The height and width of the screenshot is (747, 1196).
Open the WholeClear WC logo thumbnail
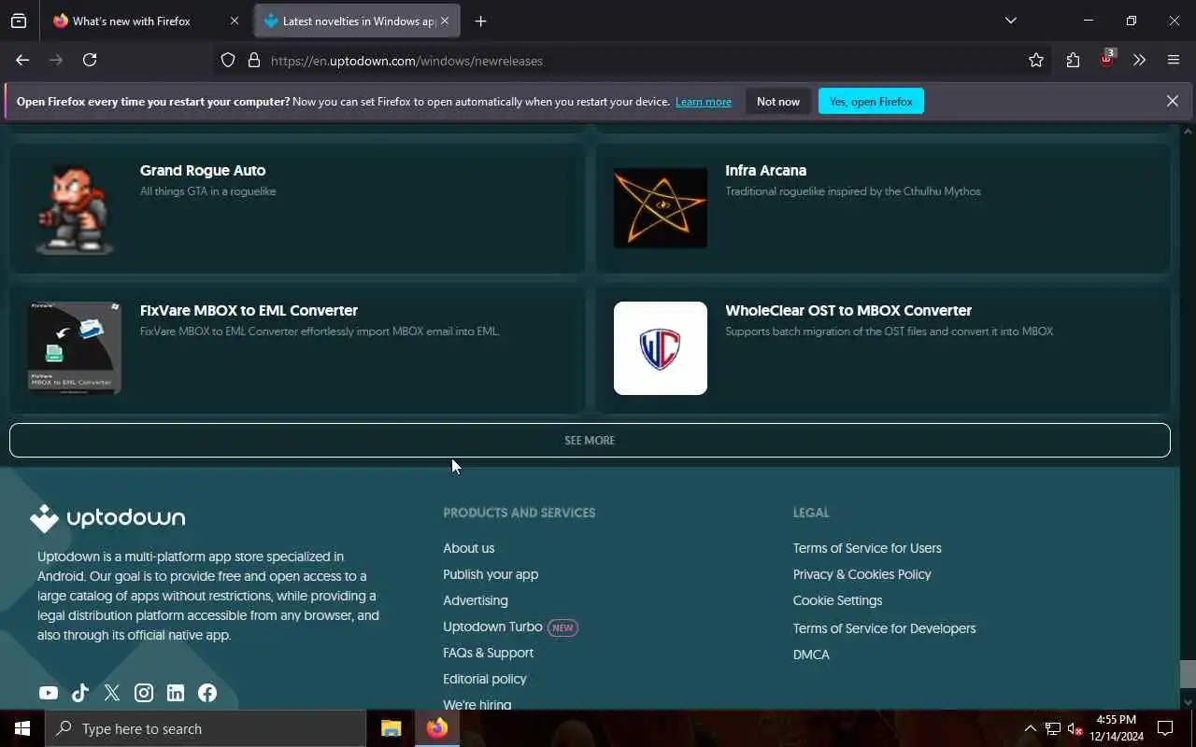(661, 348)
